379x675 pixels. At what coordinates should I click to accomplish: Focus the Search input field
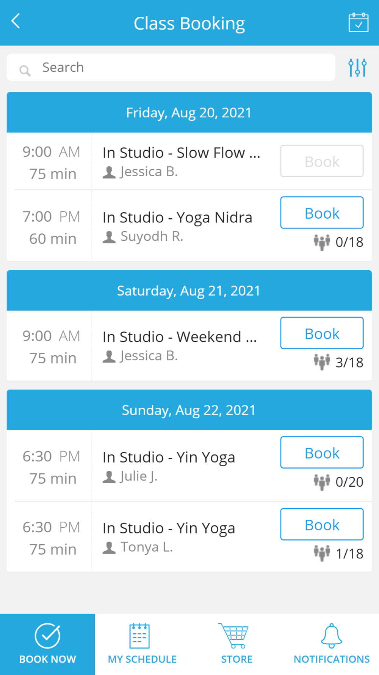click(x=182, y=68)
